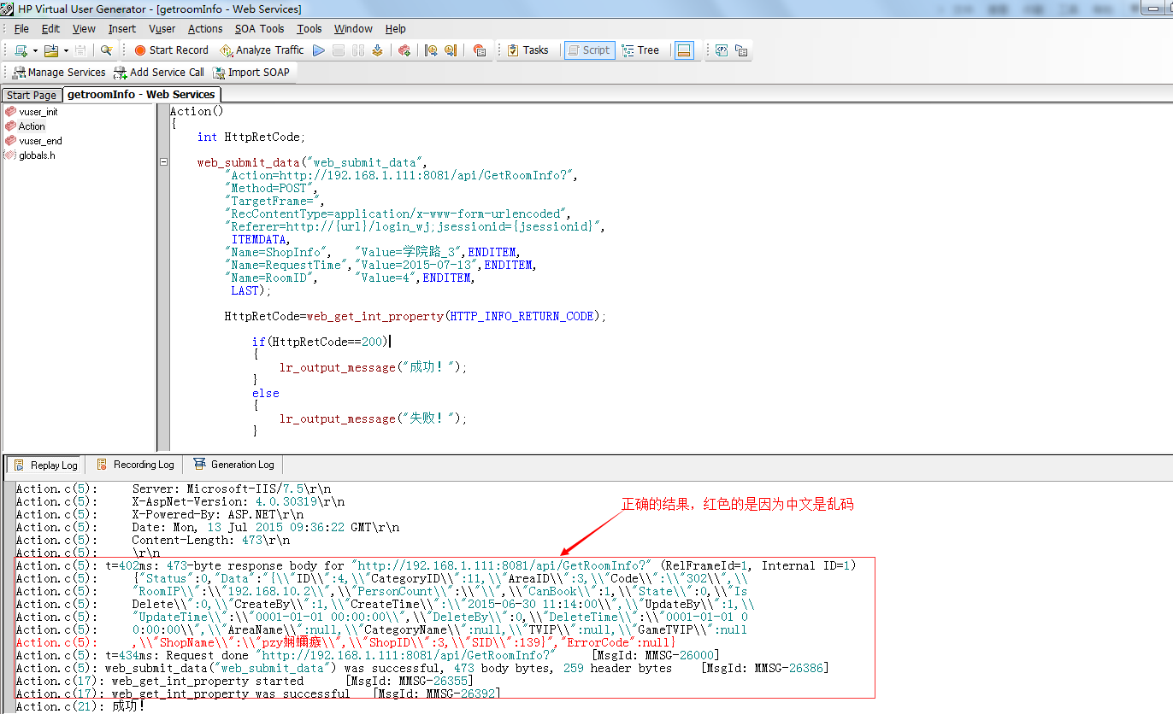Click Manage Services button

point(58,73)
